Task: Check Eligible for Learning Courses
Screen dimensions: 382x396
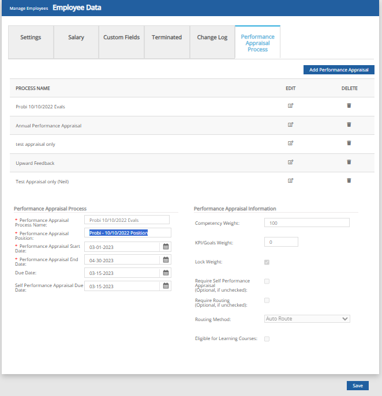Action: coord(267,339)
